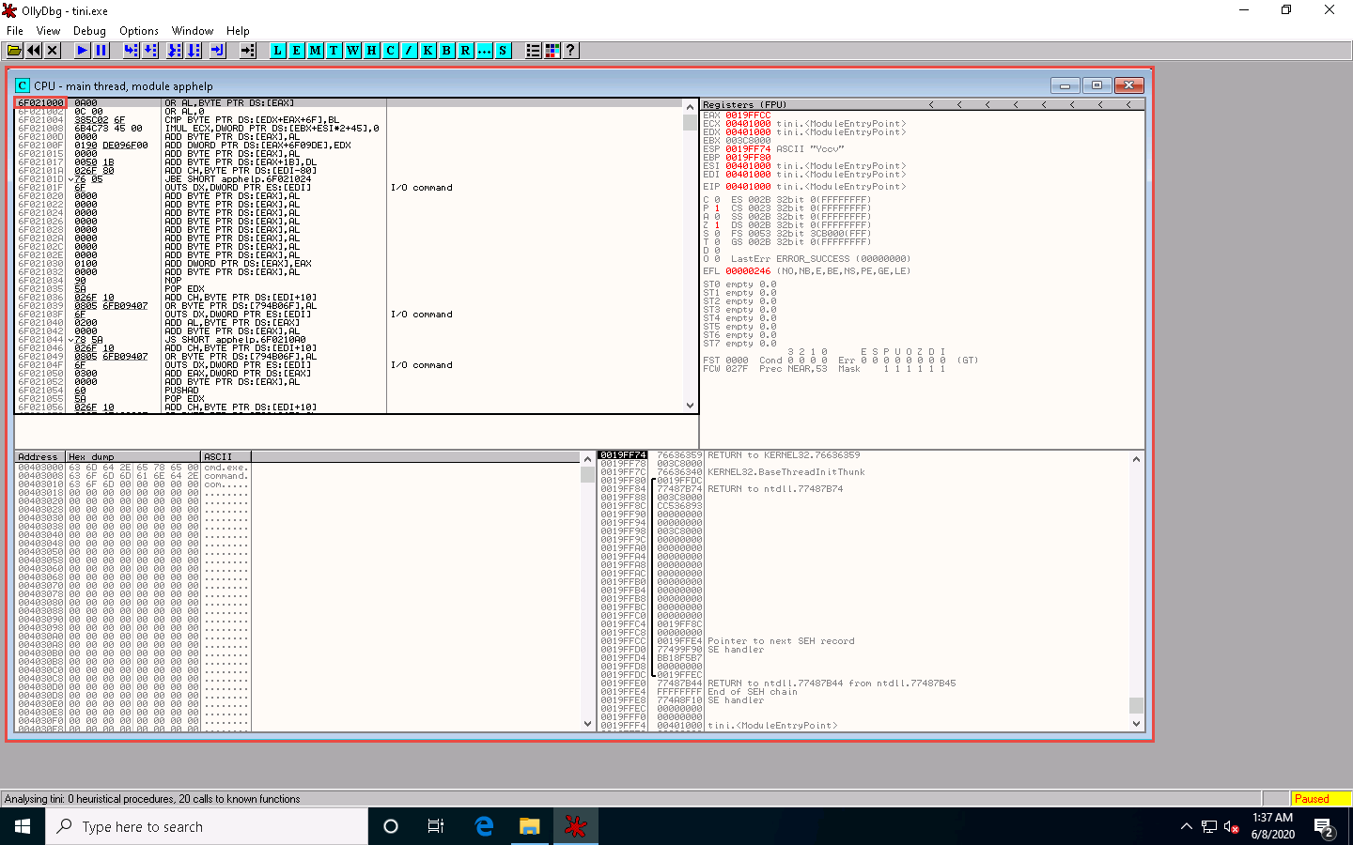1353x845 pixels.
Task: Show Call stack with the K button
Action: click(428, 51)
